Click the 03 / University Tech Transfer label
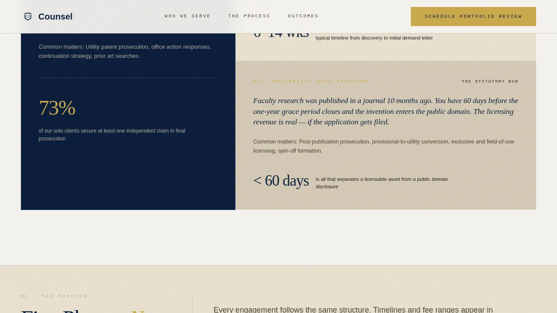The height and width of the screenshot is (313, 557). 311,81
